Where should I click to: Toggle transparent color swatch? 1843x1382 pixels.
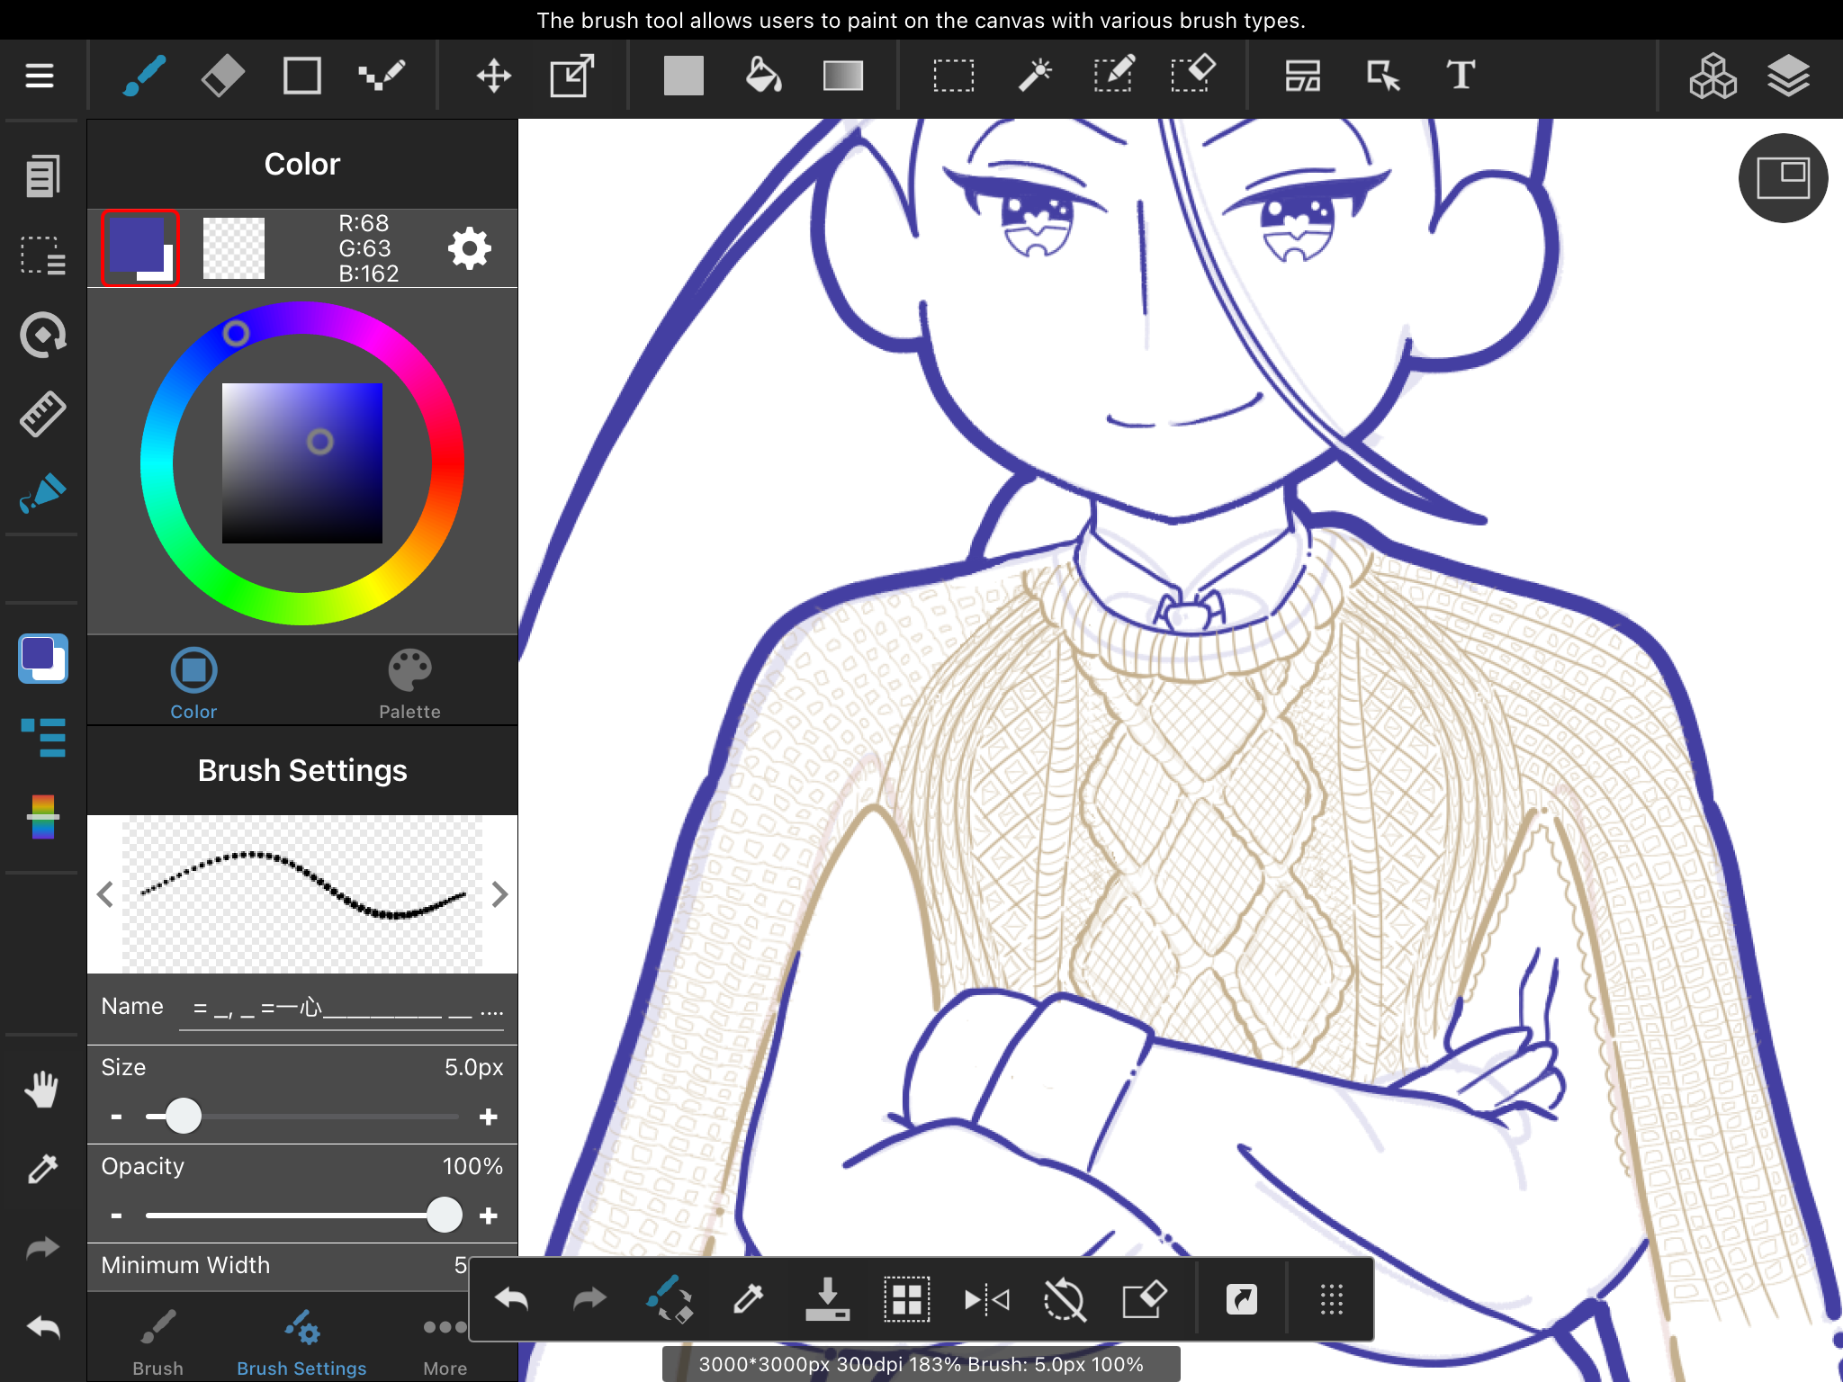234,248
